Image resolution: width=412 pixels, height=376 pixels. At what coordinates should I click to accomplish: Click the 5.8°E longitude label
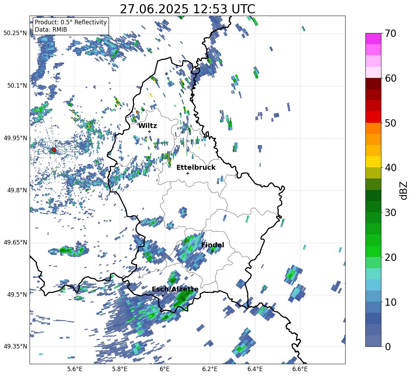click(x=120, y=369)
